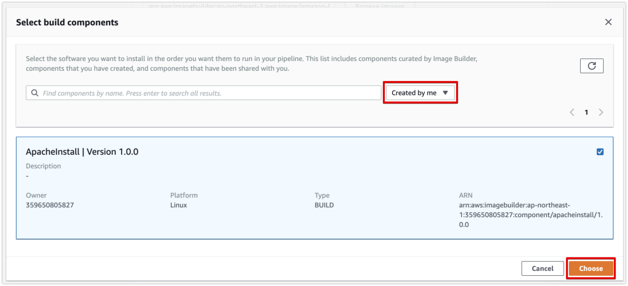
Task: Click the Choose button
Action: (x=590, y=268)
